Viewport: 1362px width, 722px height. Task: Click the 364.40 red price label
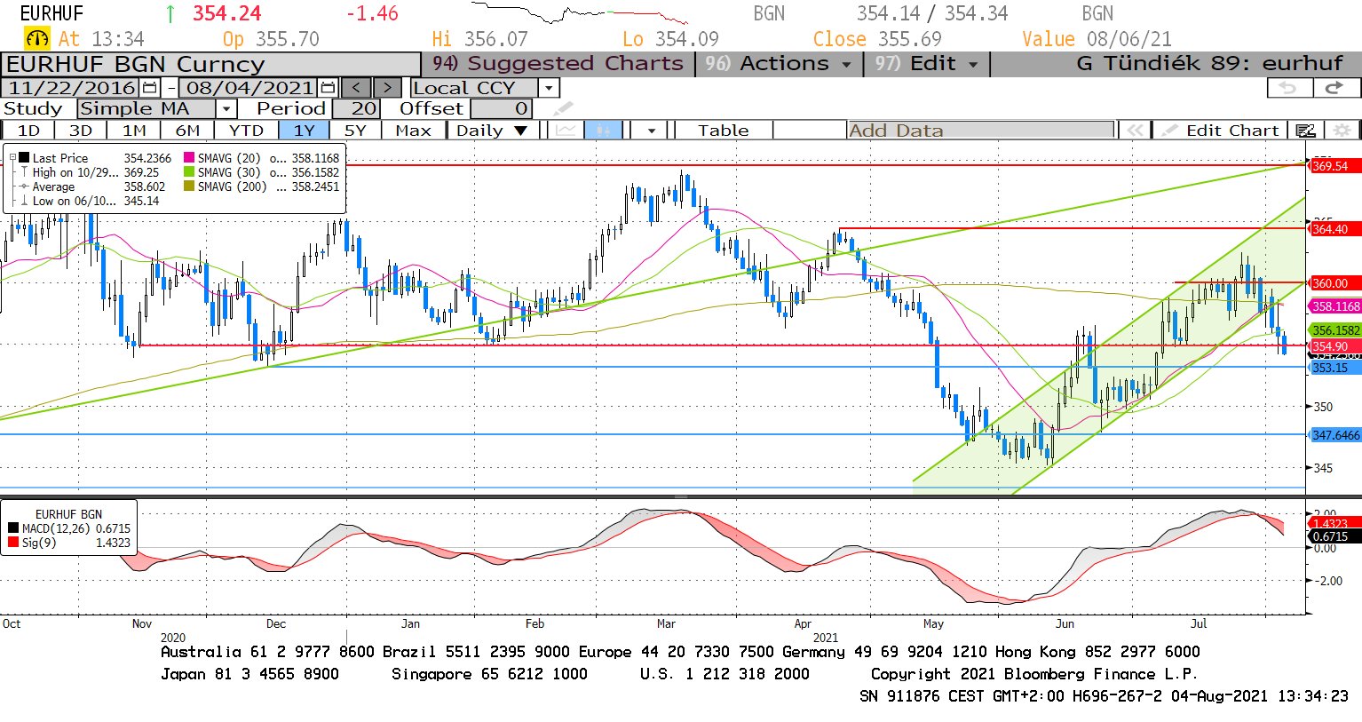[x=1334, y=229]
